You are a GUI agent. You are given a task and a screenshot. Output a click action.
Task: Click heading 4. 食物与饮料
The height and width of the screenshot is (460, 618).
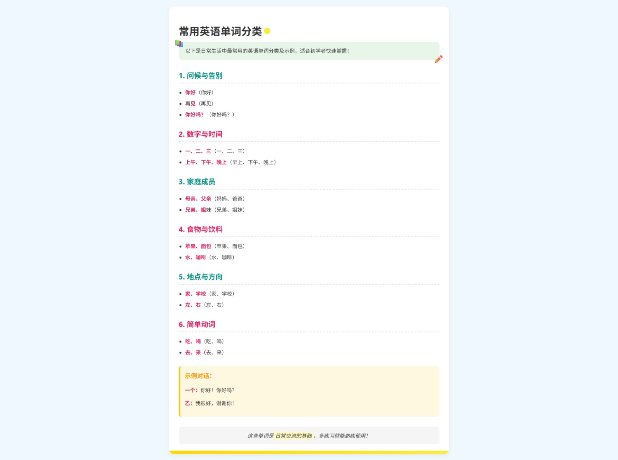coord(200,229)
